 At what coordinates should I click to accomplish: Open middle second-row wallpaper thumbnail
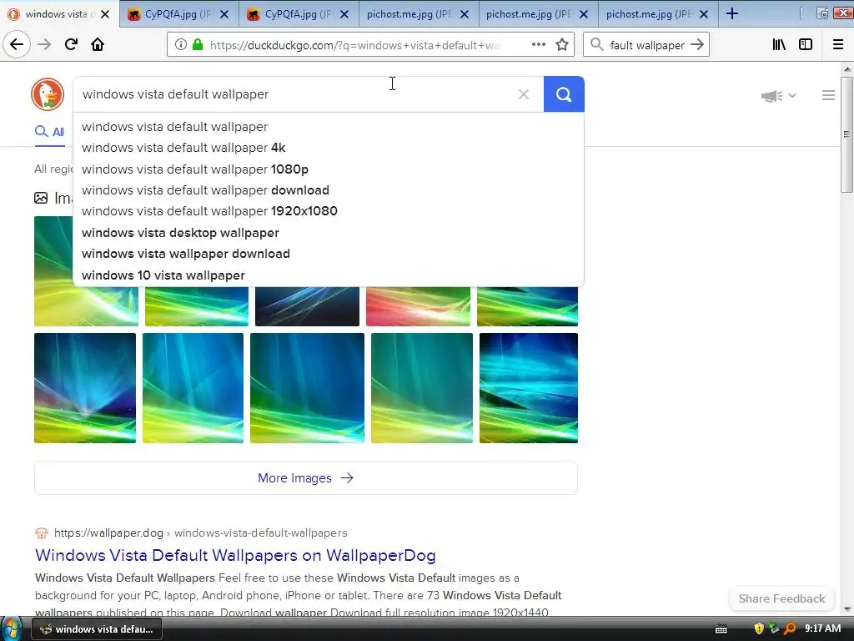(x=307, y=388)
